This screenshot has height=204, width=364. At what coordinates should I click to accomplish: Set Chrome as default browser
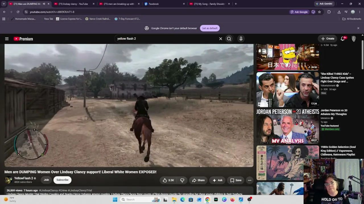click(x=210, y=28)
